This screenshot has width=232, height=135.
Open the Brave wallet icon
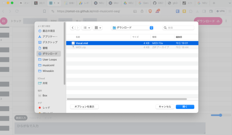click(211, 11)
